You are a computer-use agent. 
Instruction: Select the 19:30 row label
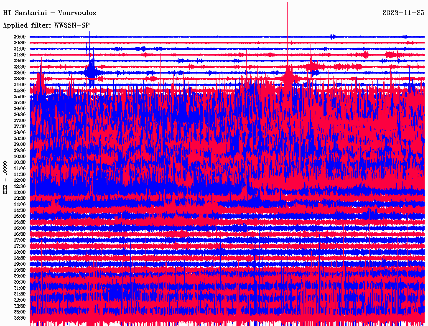click(x=20, y=270)
